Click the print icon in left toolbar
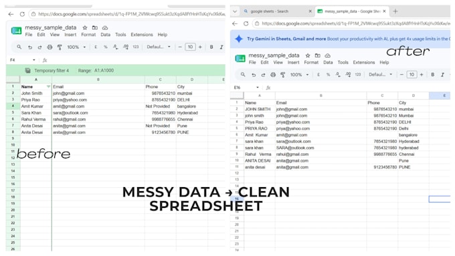Image resolution: width=455 pixels, height=256 pixels. coord(50,47)
